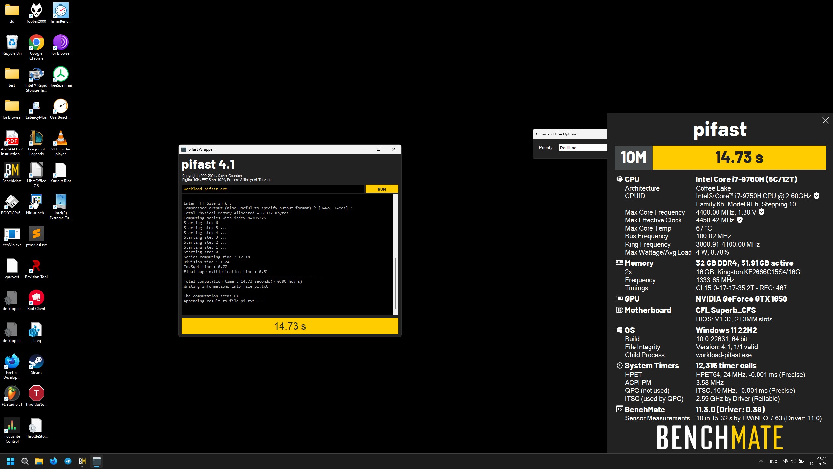
Task: Open FL Studio 21 shortcut
Action: (x=12, y=396)
